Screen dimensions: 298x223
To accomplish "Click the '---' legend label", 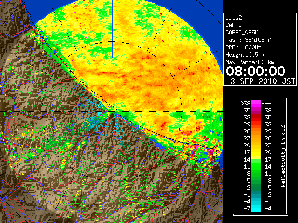I will (x=266, y=104).
